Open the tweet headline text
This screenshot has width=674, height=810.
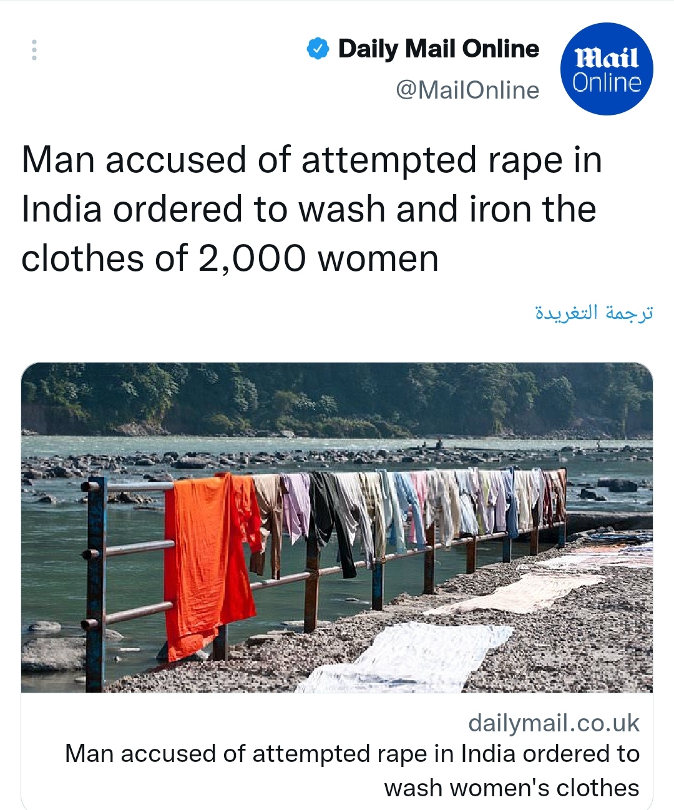click(311, 209)
